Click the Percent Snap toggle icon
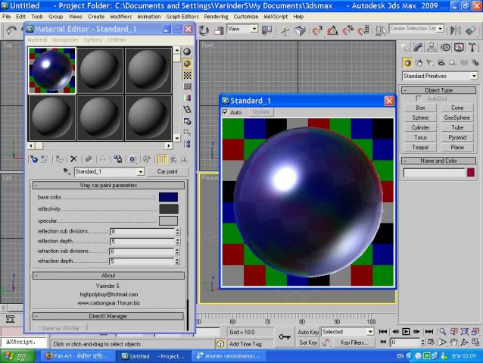Viewport: 483px width, 363px height. click(348, 30)
